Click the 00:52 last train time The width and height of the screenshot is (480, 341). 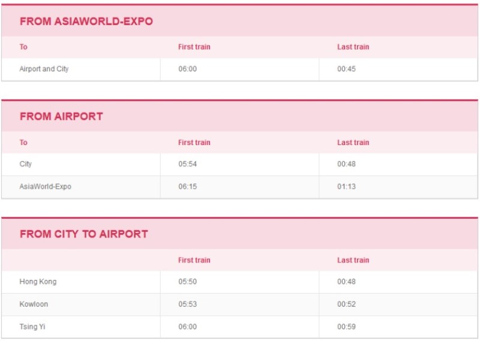pos(347,304)
